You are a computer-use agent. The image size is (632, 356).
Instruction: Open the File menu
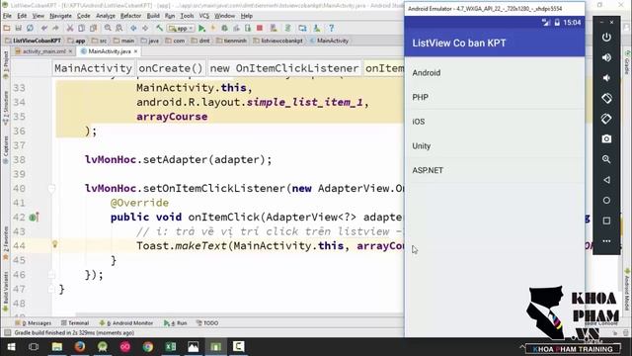point(7,16)
